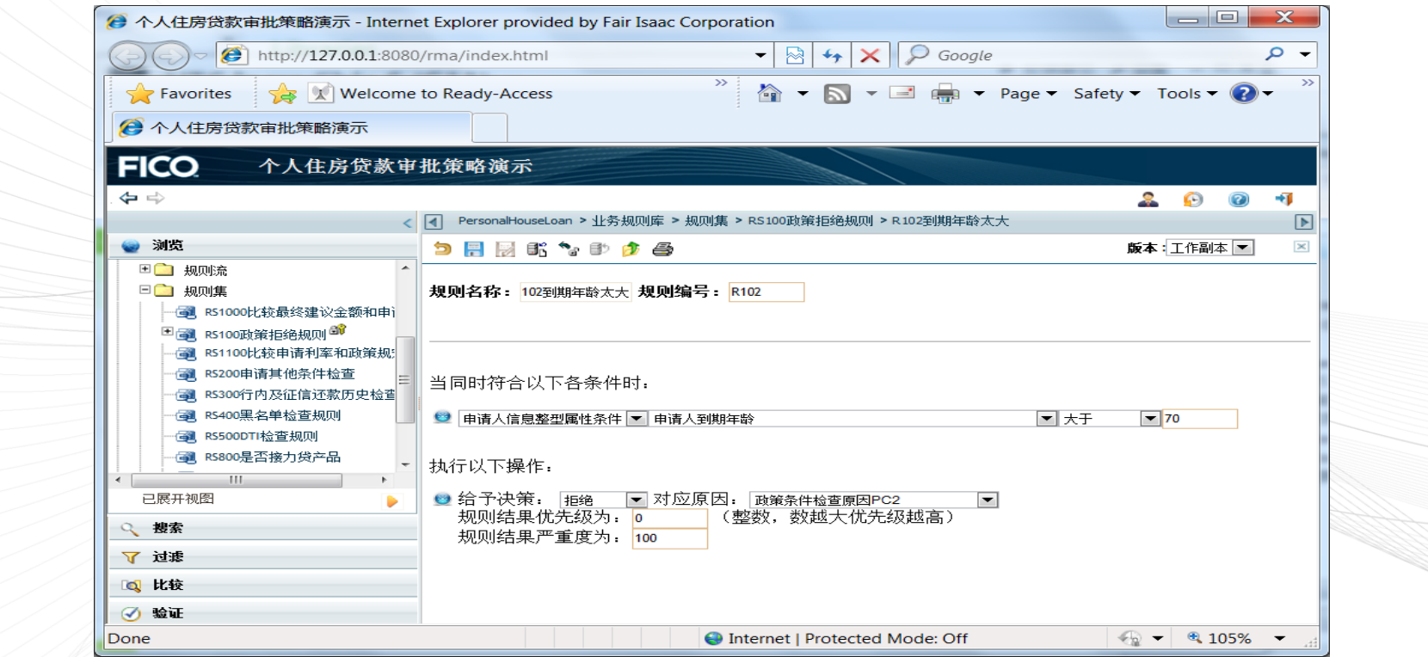Select RS400黑名单检查规则 in the tree
Viewport: 1428px width, 657px height.
click(x=273, y=415)
